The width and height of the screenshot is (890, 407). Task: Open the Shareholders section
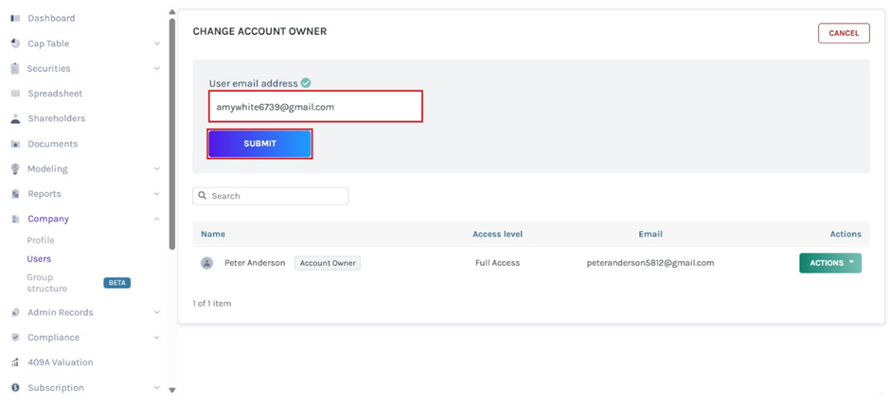click(56, 118)
